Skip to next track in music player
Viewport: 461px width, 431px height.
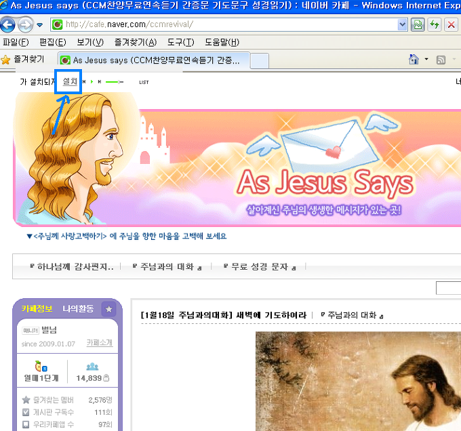click(100, 82)
